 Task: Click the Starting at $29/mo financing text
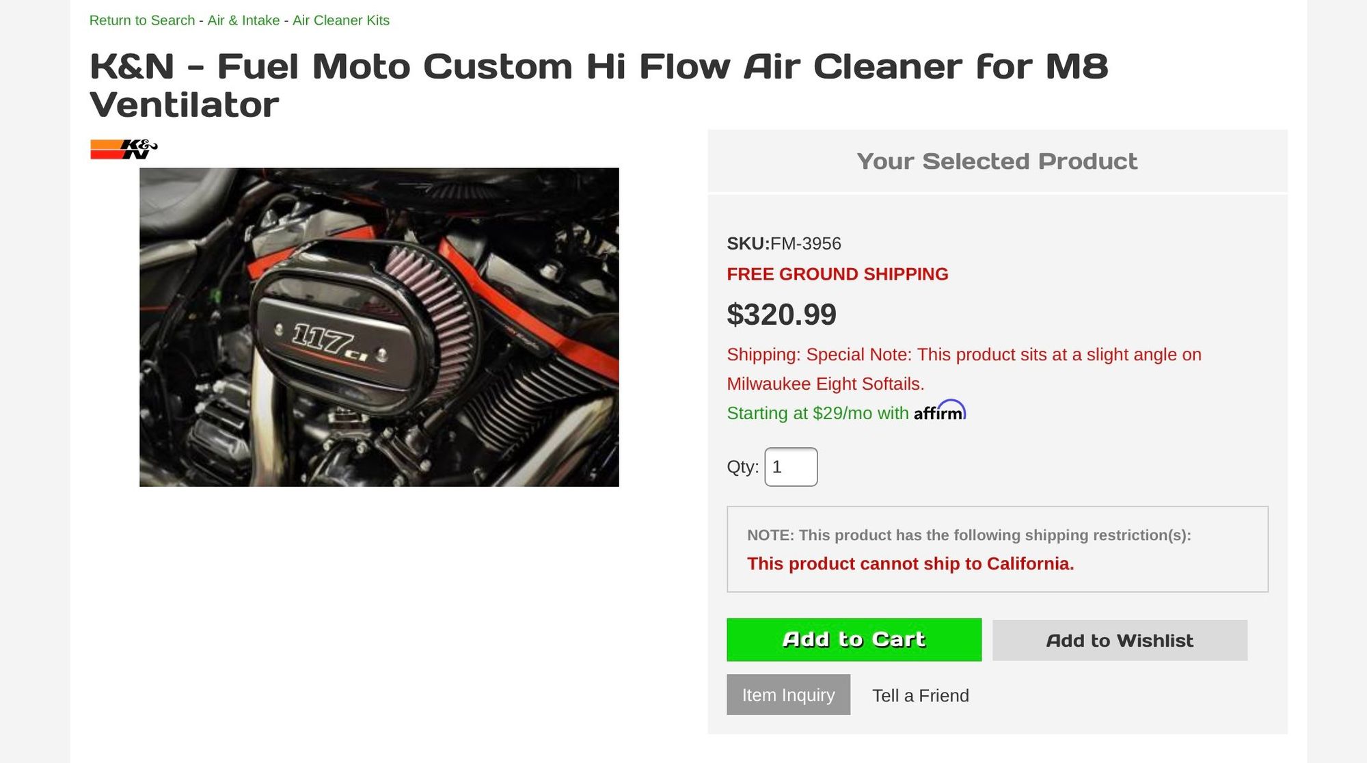(x=817, y=414)
